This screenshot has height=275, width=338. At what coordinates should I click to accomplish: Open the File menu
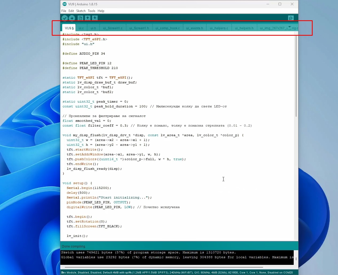64,11
